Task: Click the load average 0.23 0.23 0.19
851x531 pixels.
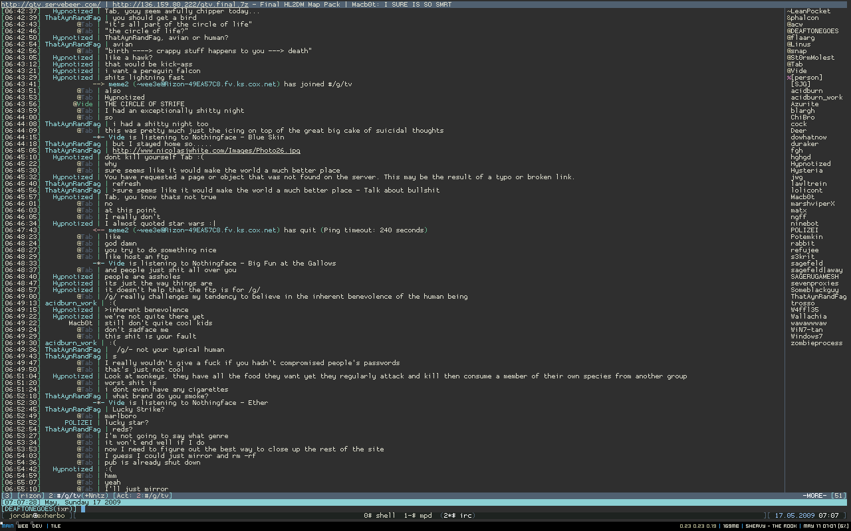Action: (698, 526)
